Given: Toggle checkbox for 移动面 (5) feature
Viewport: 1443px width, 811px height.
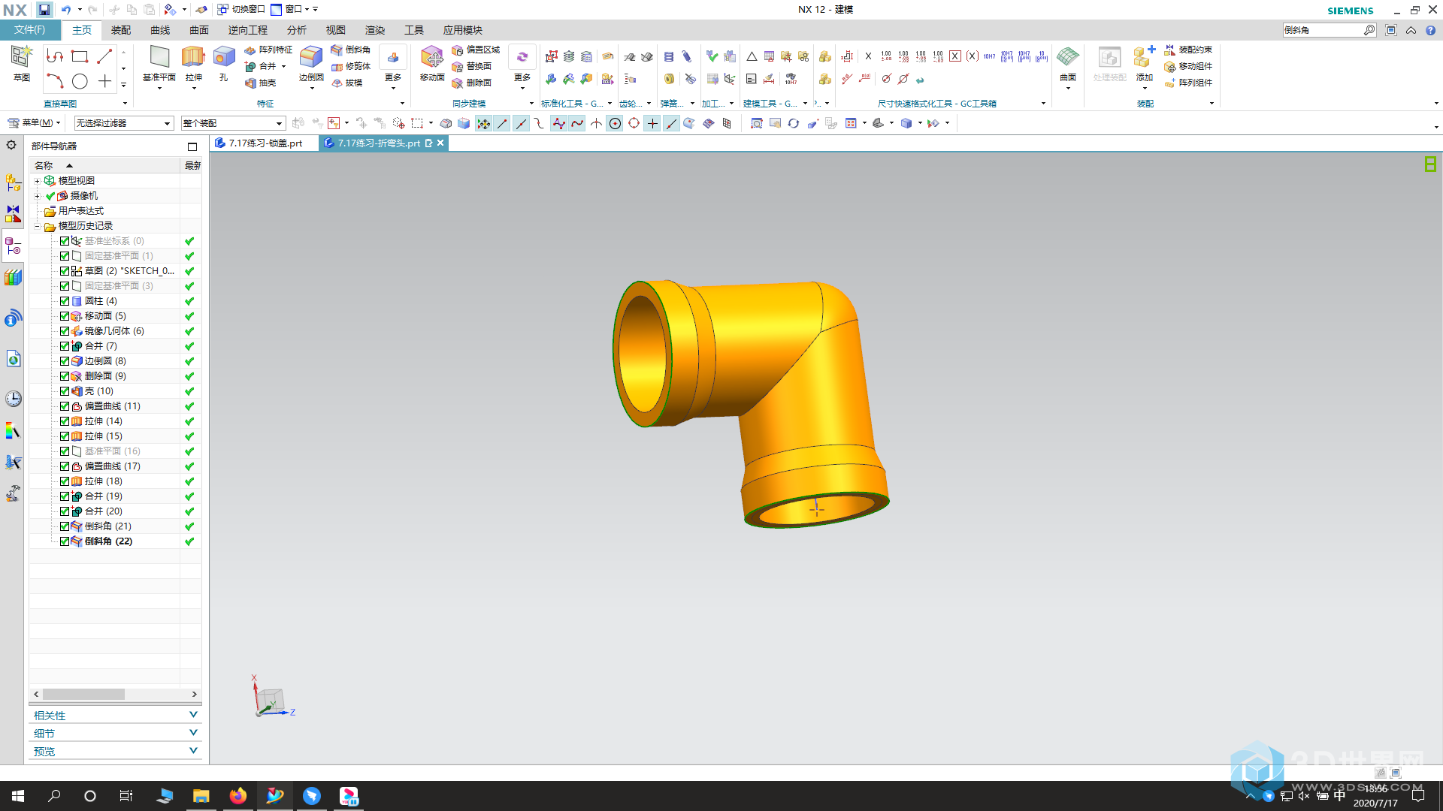Looking at the screenshot, I should pos(65,316).
